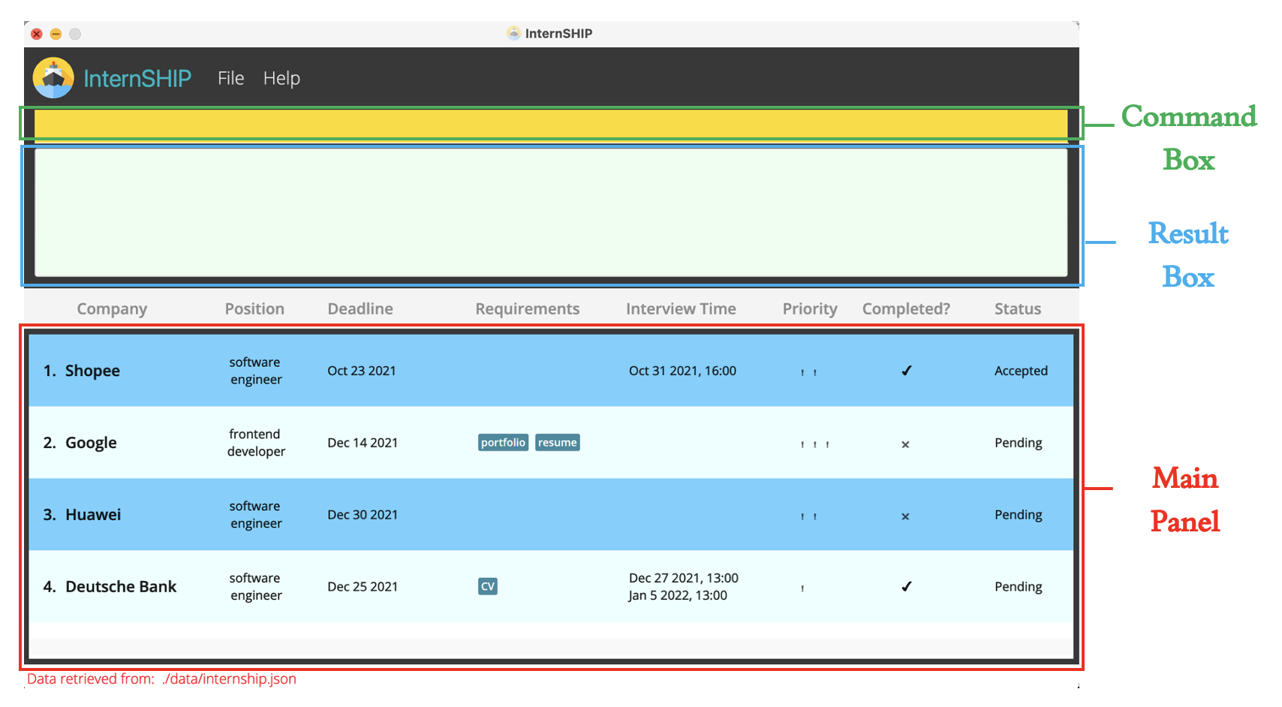Click the Position column header
Image resolution: width=1282 pixels, height=707 pixels.
[254, 308]
